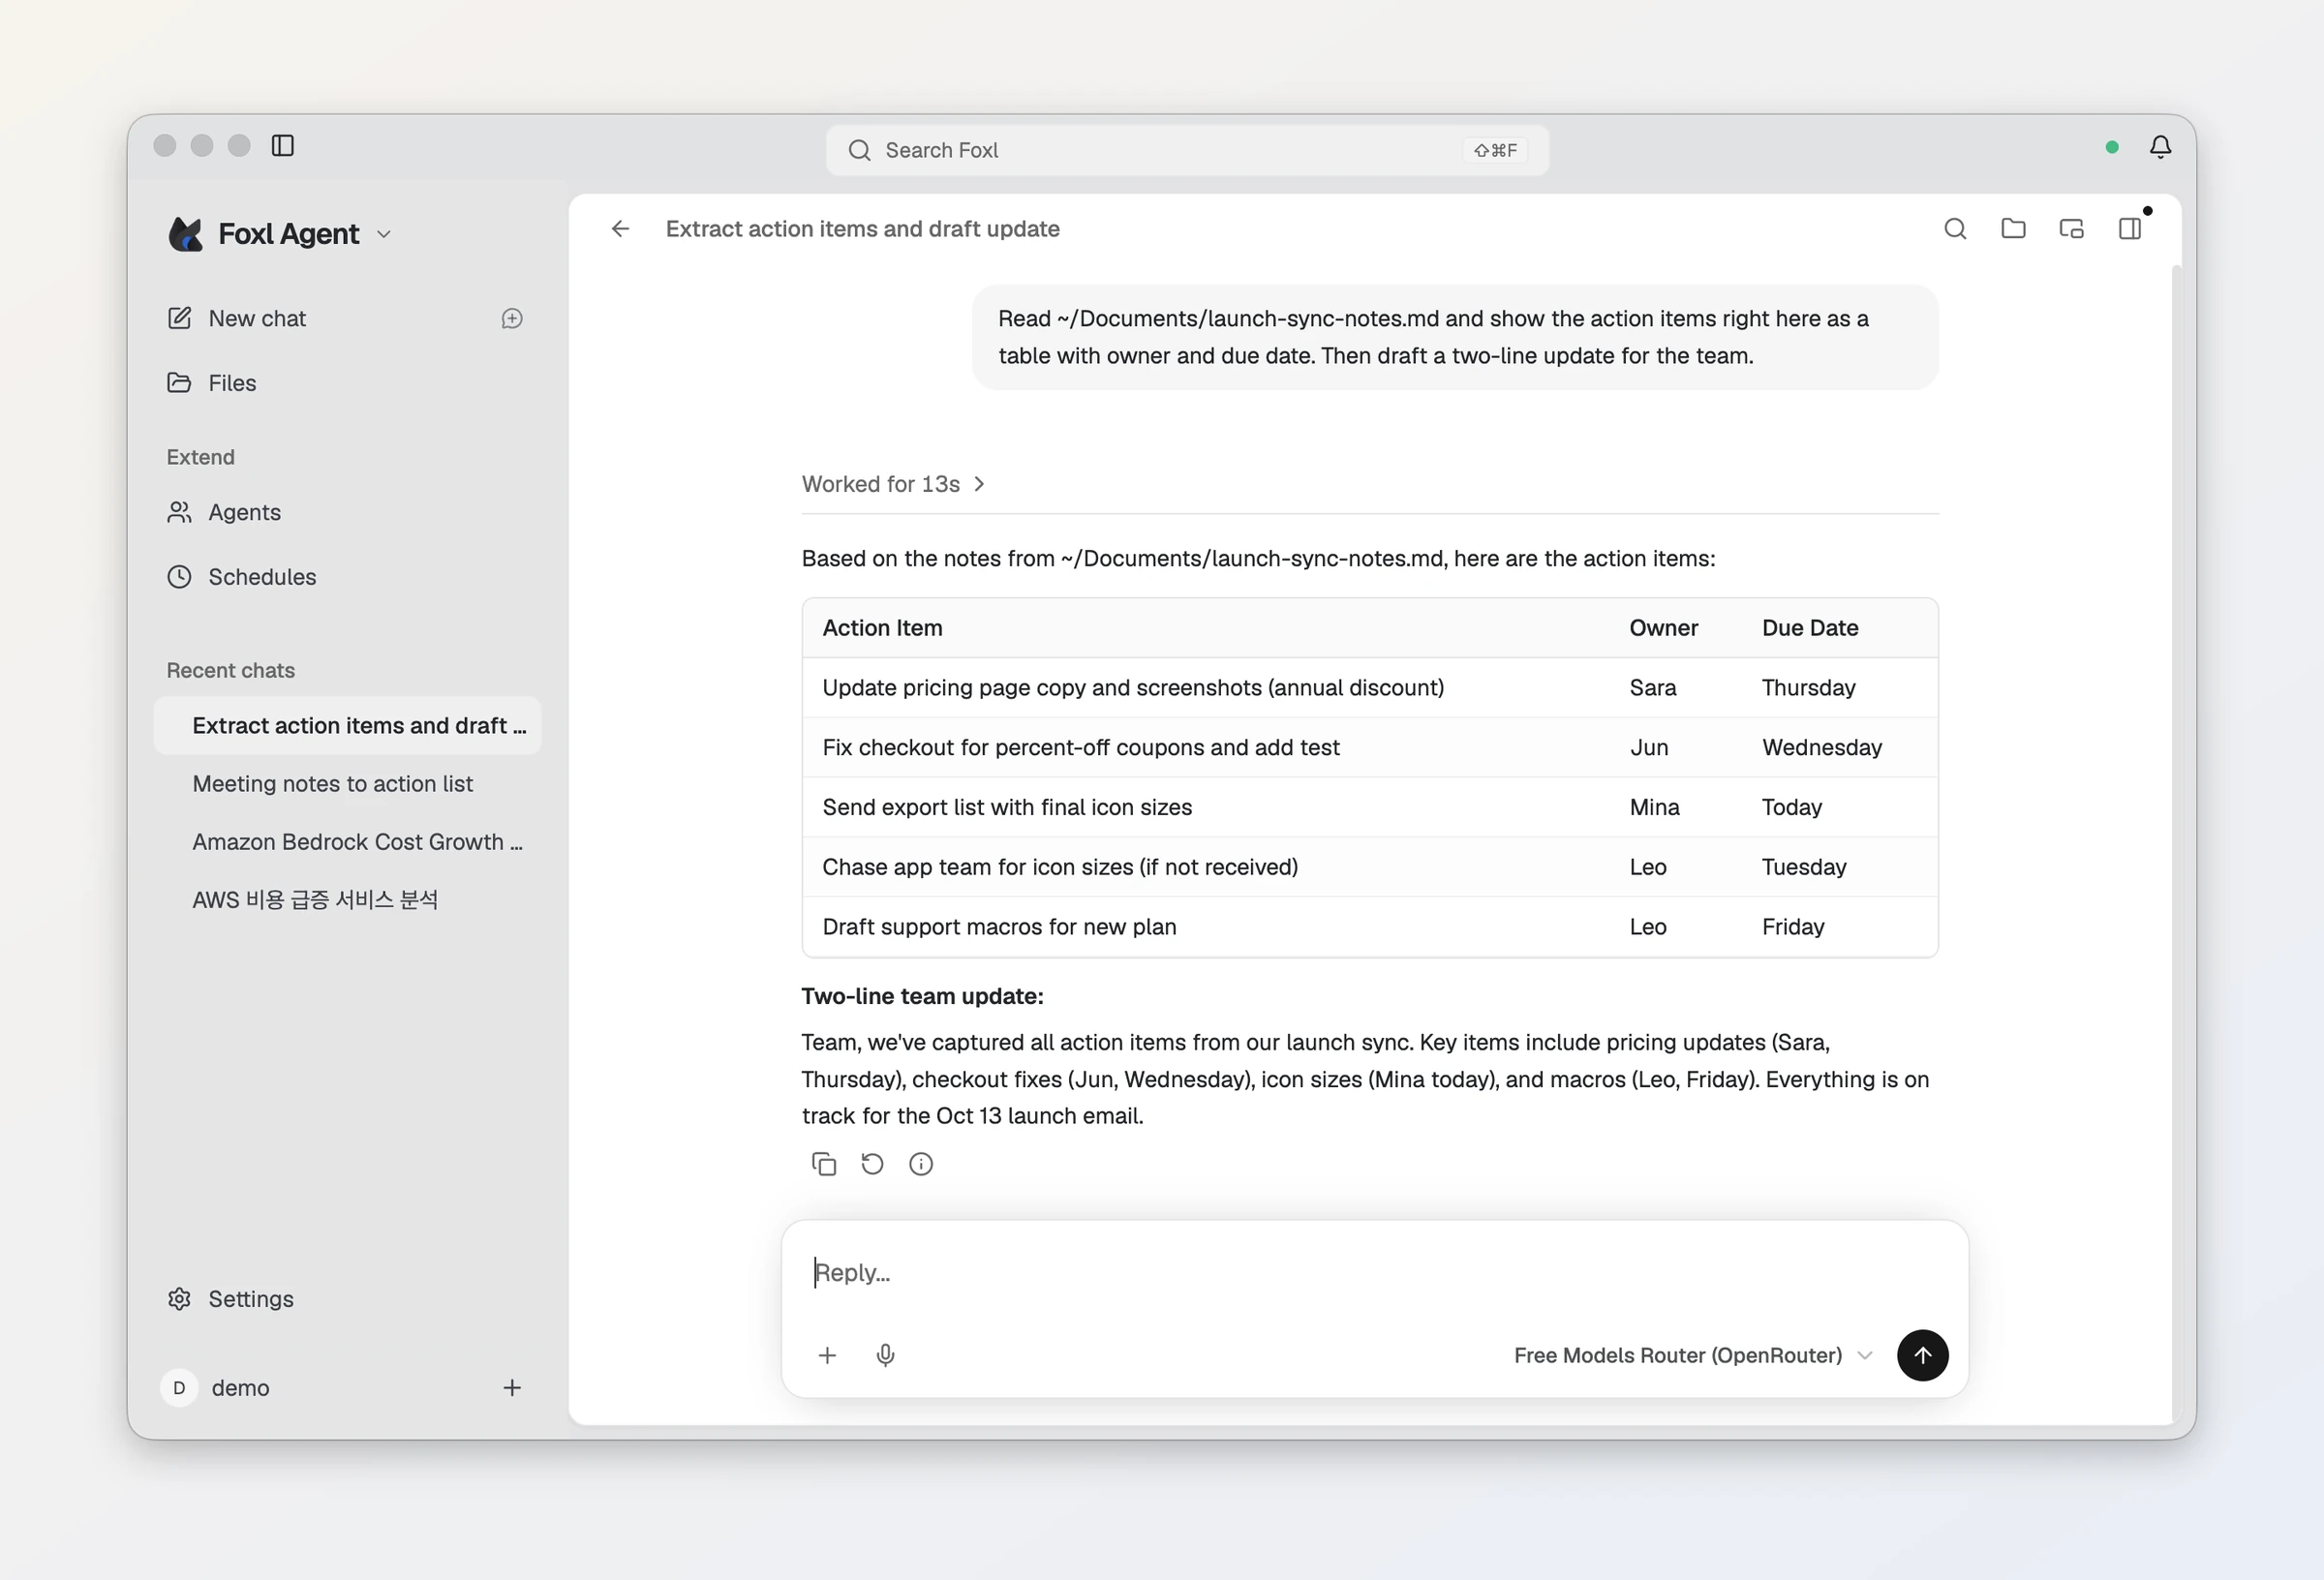
Task: Open the Free Models Router model dropdown
Action: (1693, 1355)
